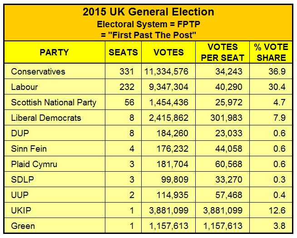The height and width of the screenshot is (238, 297).
Task: Select the SEATS column header
Action: pos(124,52)
